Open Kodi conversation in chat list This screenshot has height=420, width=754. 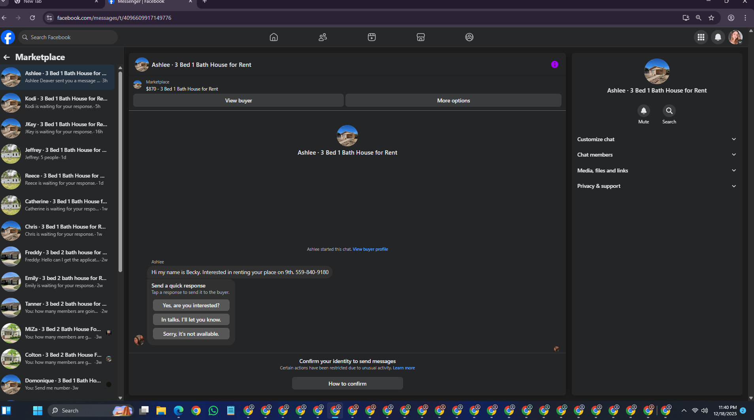pos(58,102)
